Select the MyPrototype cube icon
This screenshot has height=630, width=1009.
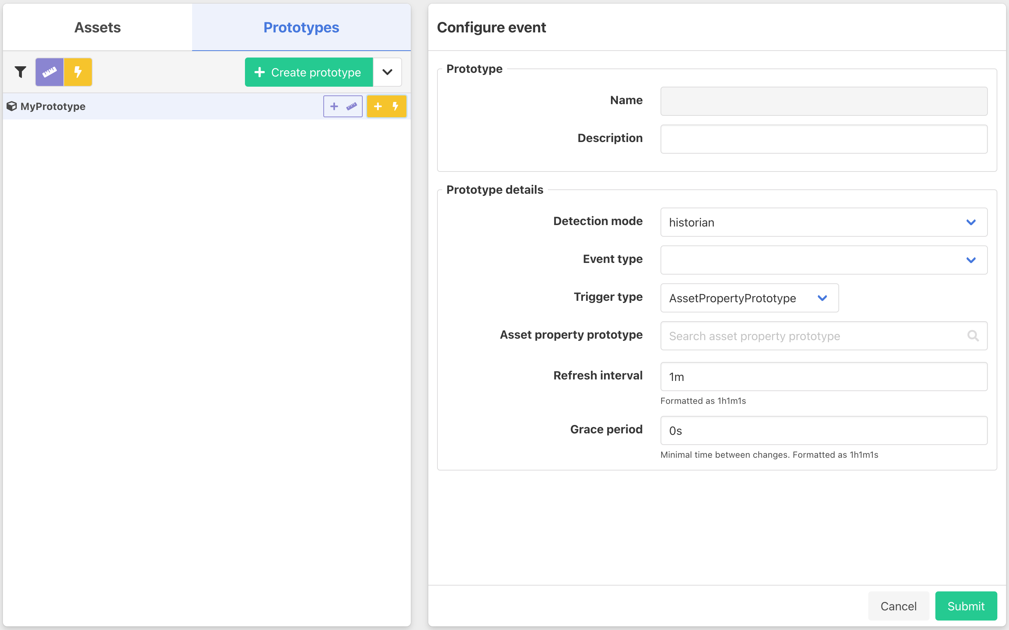12,106
